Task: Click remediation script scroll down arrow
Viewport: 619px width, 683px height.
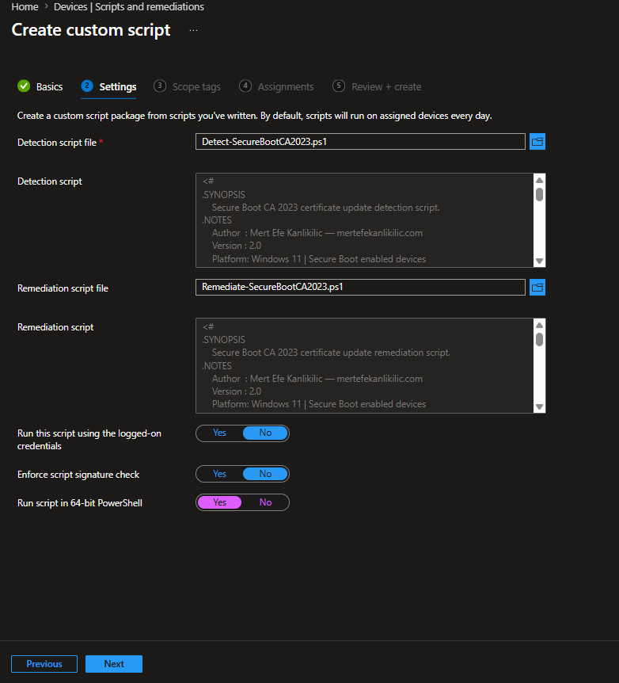Action: tap(539, 406)
